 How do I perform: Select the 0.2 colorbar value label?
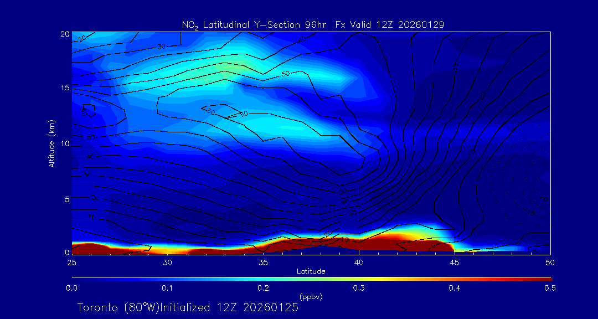[x=263, y=288]
